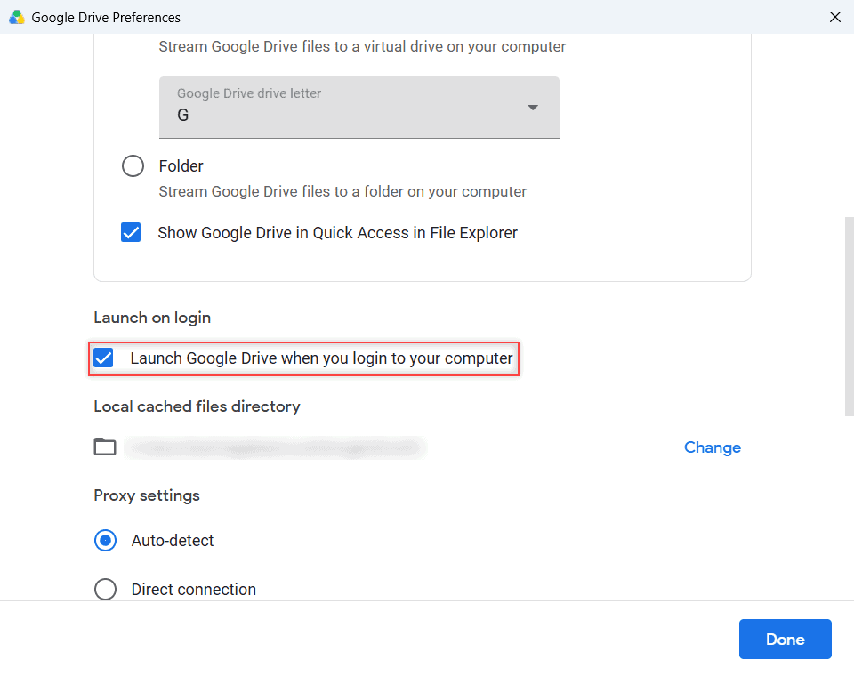Viewport: 854px width, 676px height.
Task: Click the "Google Drive Preferences" window title
Action: (x=106, y=18)
